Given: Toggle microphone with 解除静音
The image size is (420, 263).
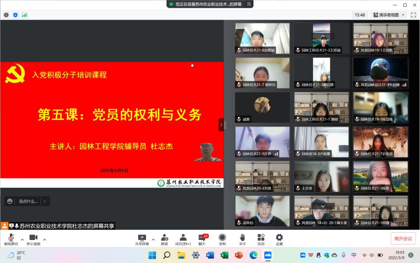Looking at the screenshot, I should click(11, 240).
